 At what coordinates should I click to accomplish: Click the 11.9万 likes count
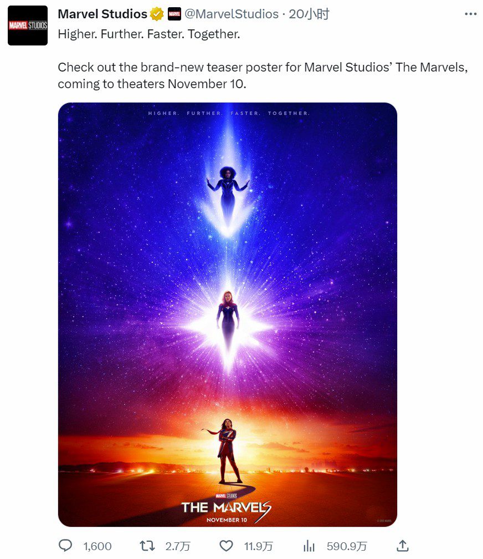[259, 546]
